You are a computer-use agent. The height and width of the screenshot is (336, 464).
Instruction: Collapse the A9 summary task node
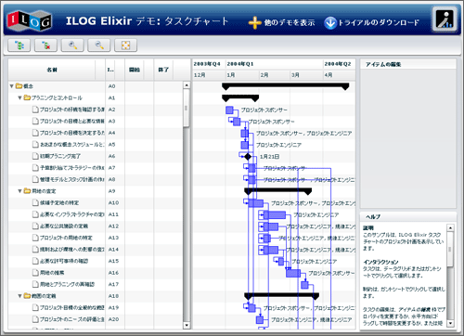[x=19, y=191]
